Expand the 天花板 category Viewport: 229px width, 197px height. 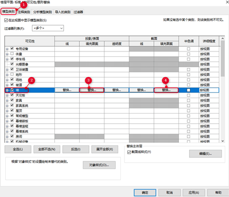pos(7,96)
